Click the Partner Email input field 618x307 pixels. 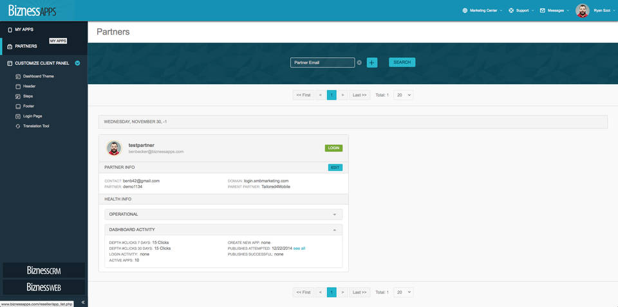pyautogui.click(x=322, y=62)
